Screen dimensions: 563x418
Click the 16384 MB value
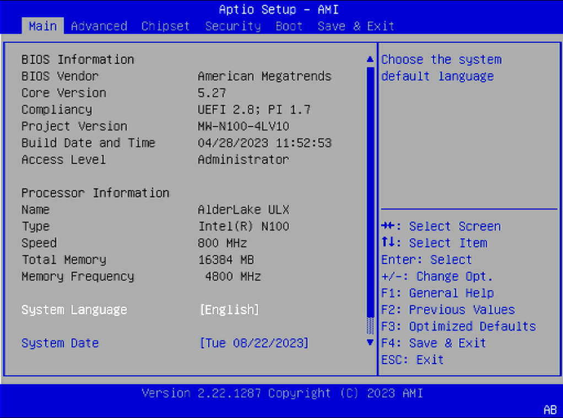226,260
